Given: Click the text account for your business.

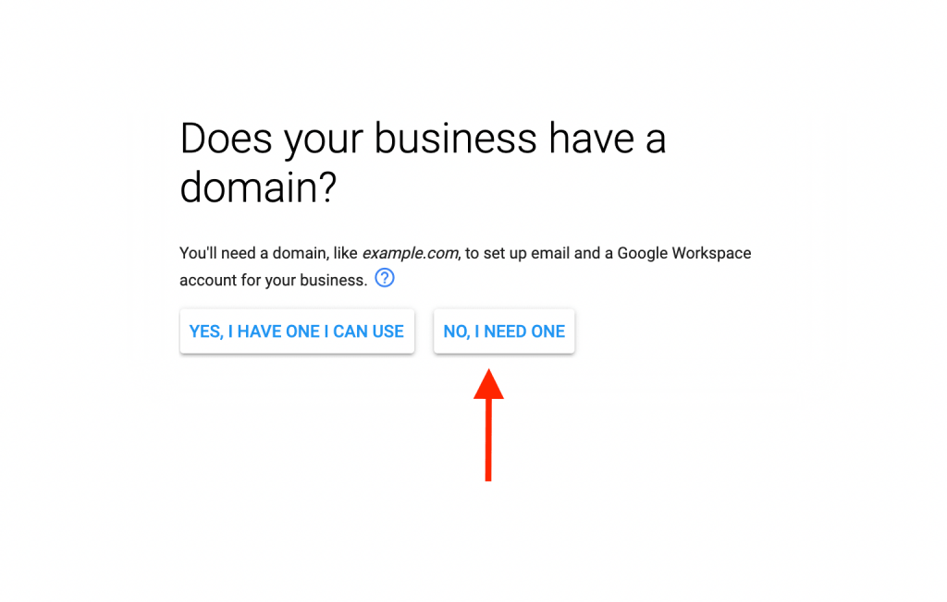Looking at the screenshot, I should click(x=274, y=281).
